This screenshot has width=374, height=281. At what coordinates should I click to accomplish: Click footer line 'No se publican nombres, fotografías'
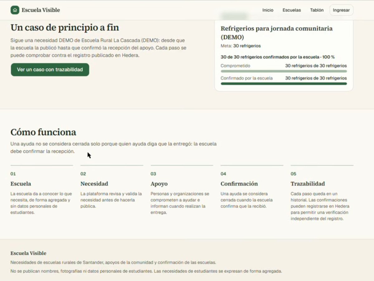(146, 271)
